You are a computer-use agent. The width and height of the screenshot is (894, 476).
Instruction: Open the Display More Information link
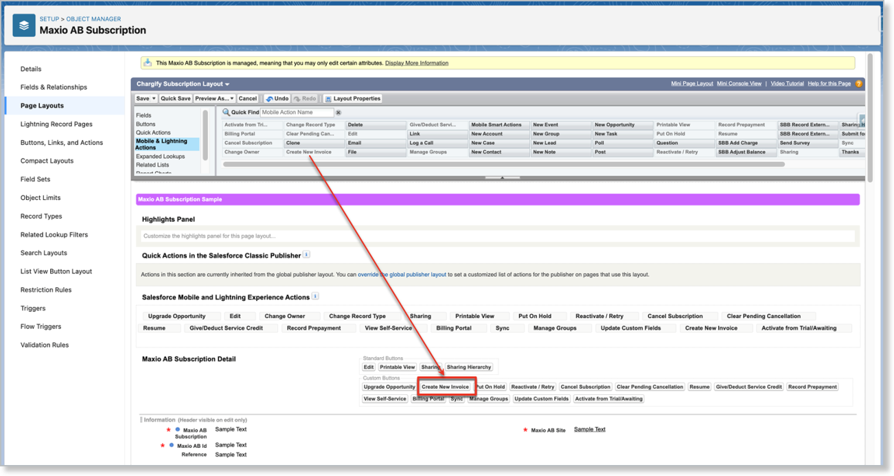pyautogui.click(x=417, y=63)
